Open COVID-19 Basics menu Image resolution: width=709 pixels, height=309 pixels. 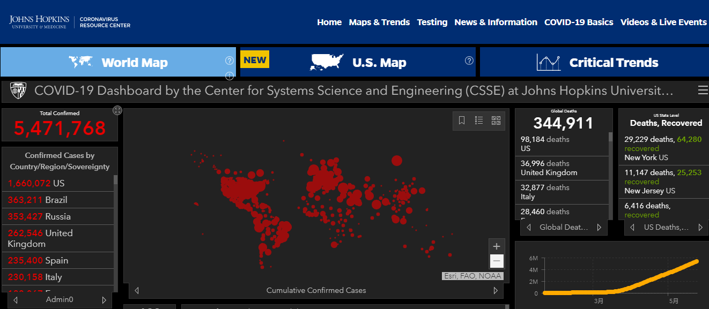click(x=579, y=22)
